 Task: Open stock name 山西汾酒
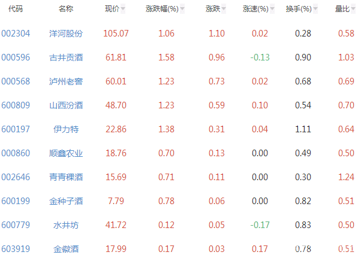click(x=66, y=105)
